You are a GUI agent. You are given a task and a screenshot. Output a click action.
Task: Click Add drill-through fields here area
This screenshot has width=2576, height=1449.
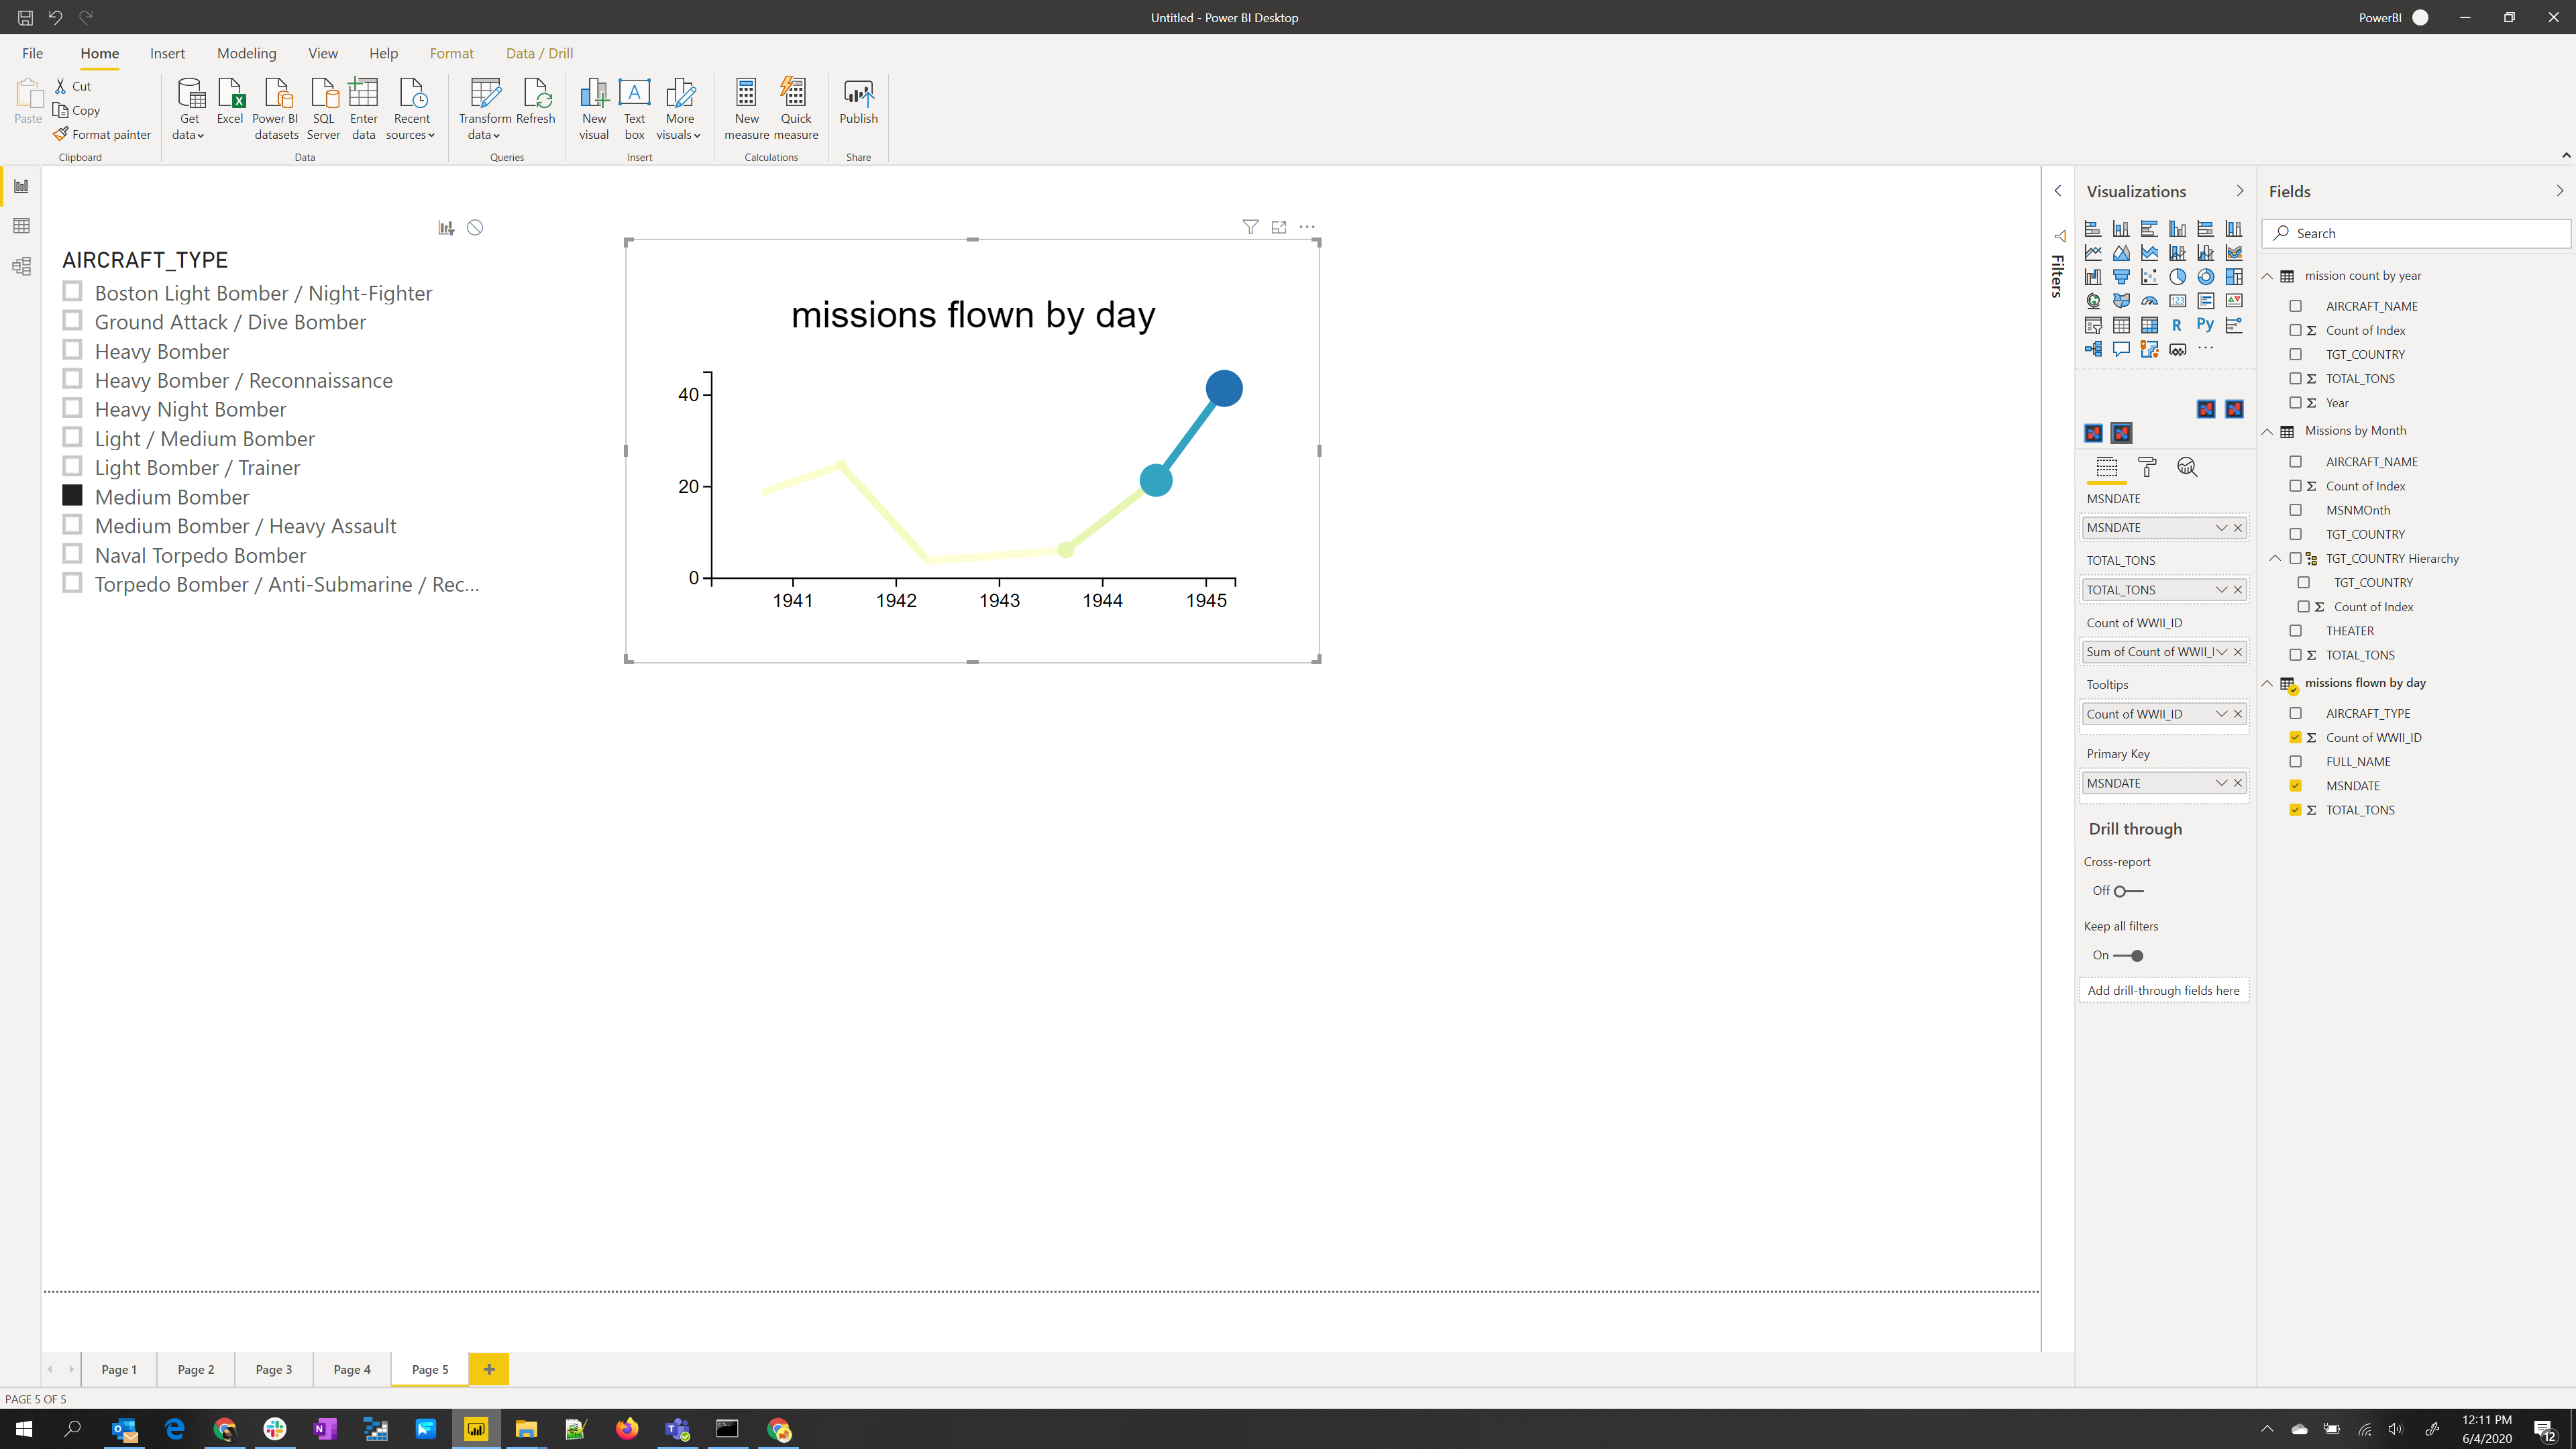coord(2163,990)
